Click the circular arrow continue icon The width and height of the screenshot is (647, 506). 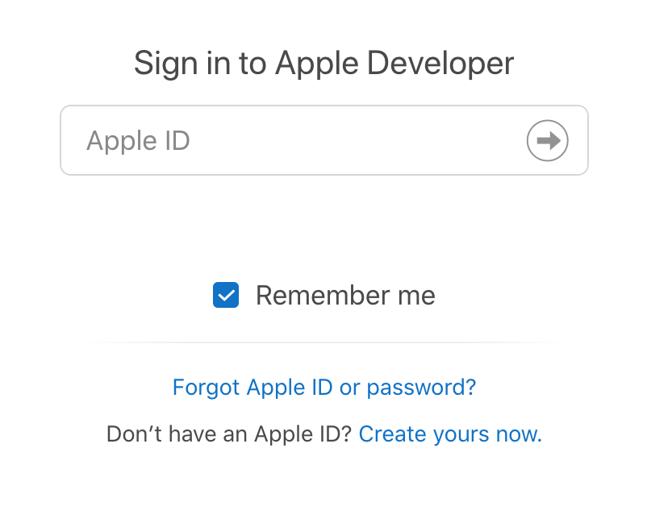(547, 140)
